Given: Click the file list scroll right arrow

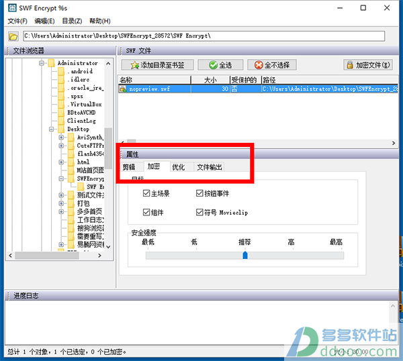Looking at the screenshot, I should (x=394, y=143).
